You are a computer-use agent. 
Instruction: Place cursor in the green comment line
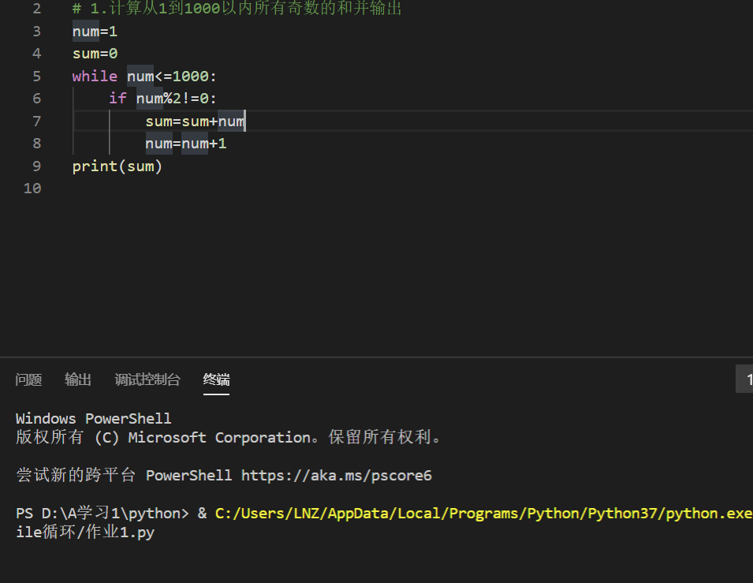[237, 8]
